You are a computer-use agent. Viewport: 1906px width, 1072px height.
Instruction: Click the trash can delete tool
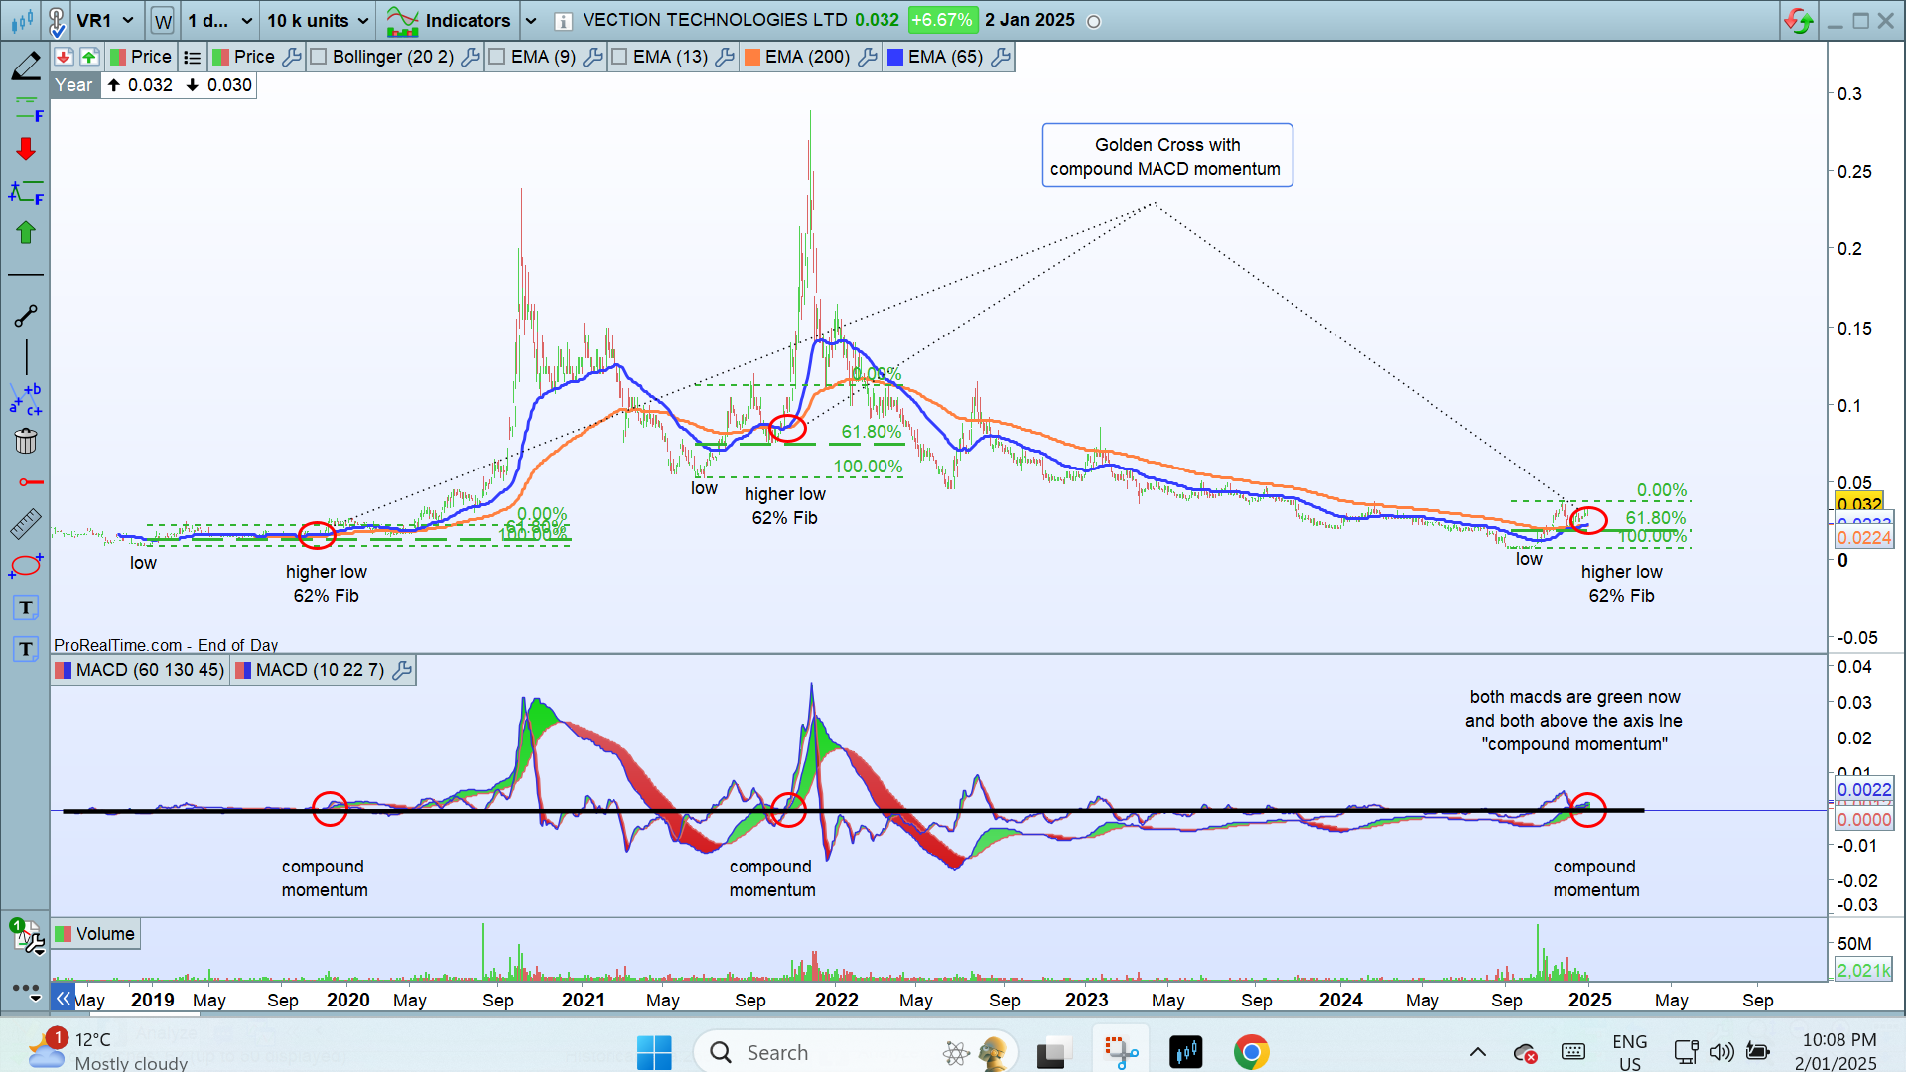(x=26, y=441)
